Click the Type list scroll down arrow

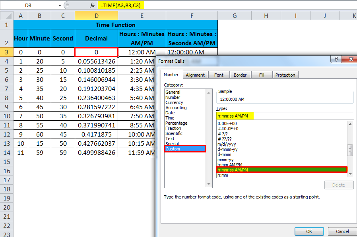point(350,173)
